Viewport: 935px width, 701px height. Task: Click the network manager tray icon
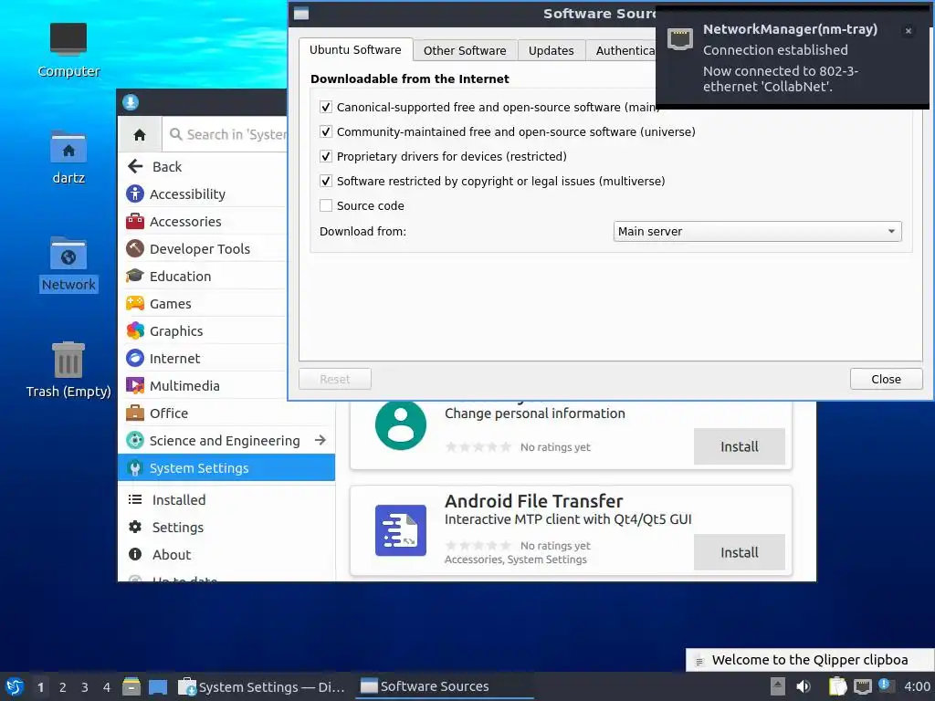[x=862, y=686]
